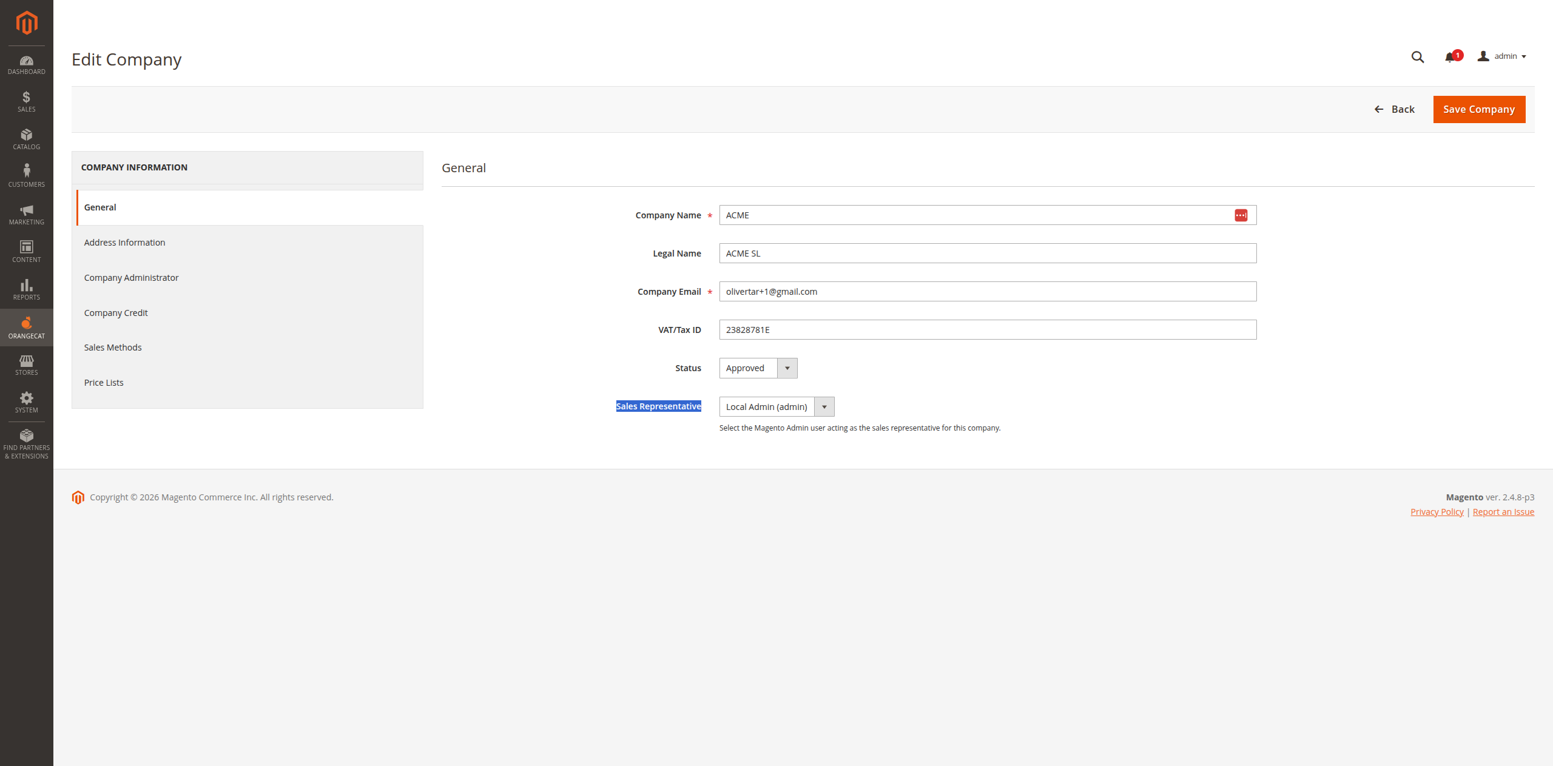Screen dimensions: 1553x766
Task: Open the Customers sidebar icon
Action: coord(26,176)
